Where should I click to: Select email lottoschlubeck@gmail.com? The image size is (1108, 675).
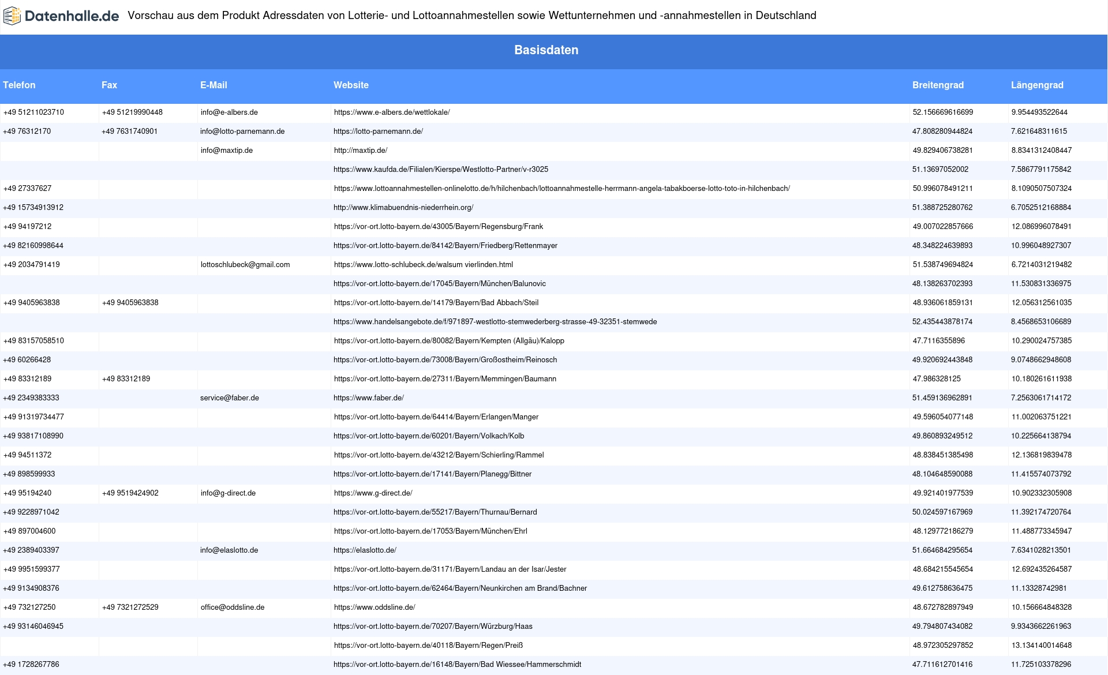(x=245, y=265)
